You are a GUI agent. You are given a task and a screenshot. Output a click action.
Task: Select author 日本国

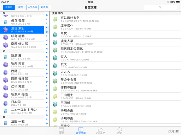pos(22,103)
